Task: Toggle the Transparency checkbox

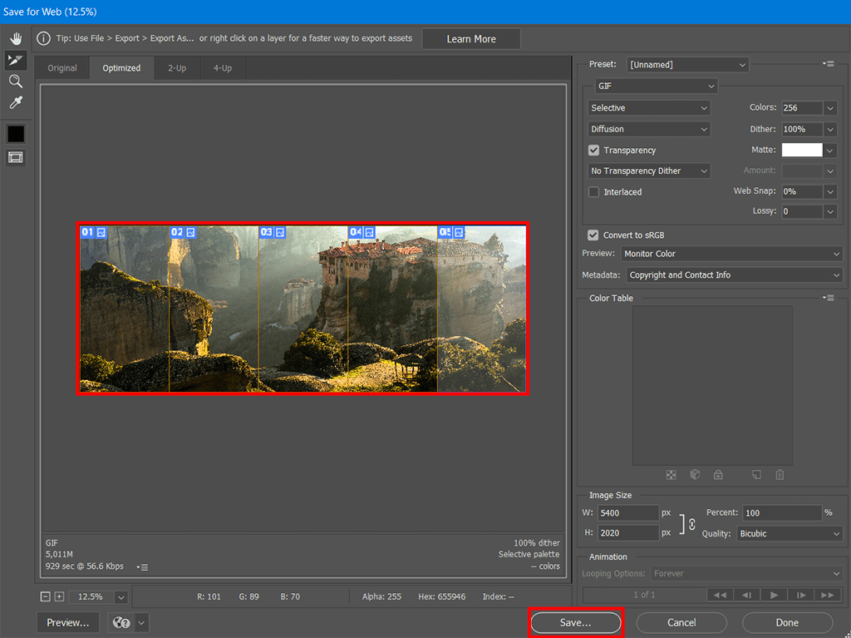Action: [593, 151]
